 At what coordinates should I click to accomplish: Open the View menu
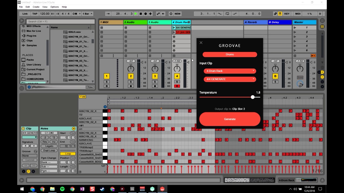pos(45,7)
